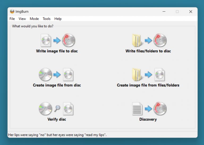Click the red burning disc icon above Discovery

(x=160, y=108)
